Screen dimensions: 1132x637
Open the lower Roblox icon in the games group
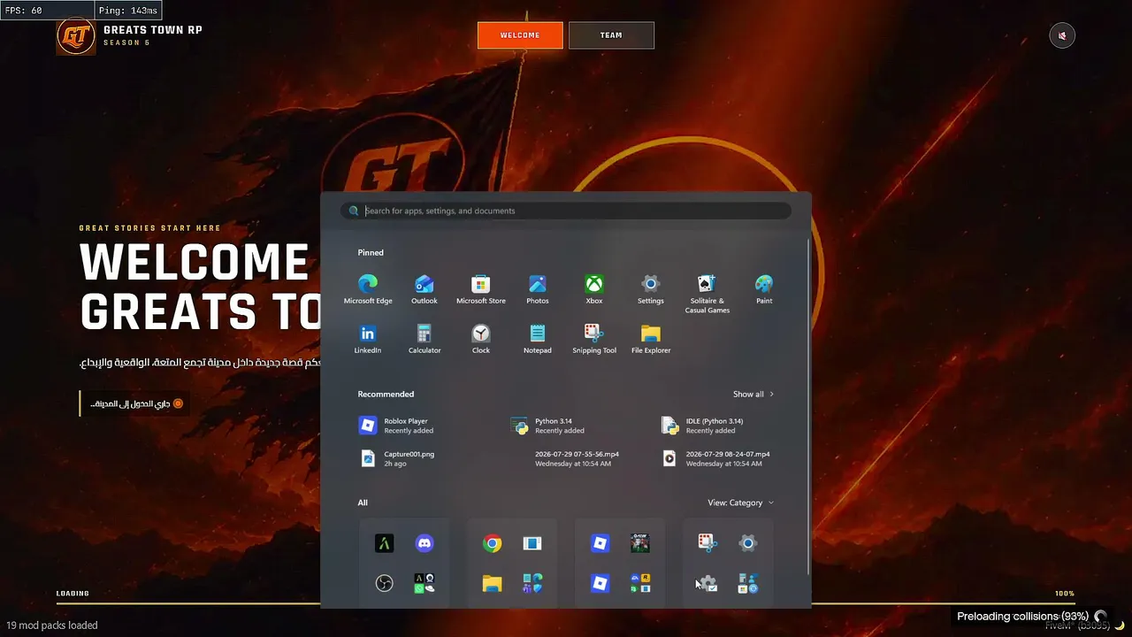[x=600, y=584]
